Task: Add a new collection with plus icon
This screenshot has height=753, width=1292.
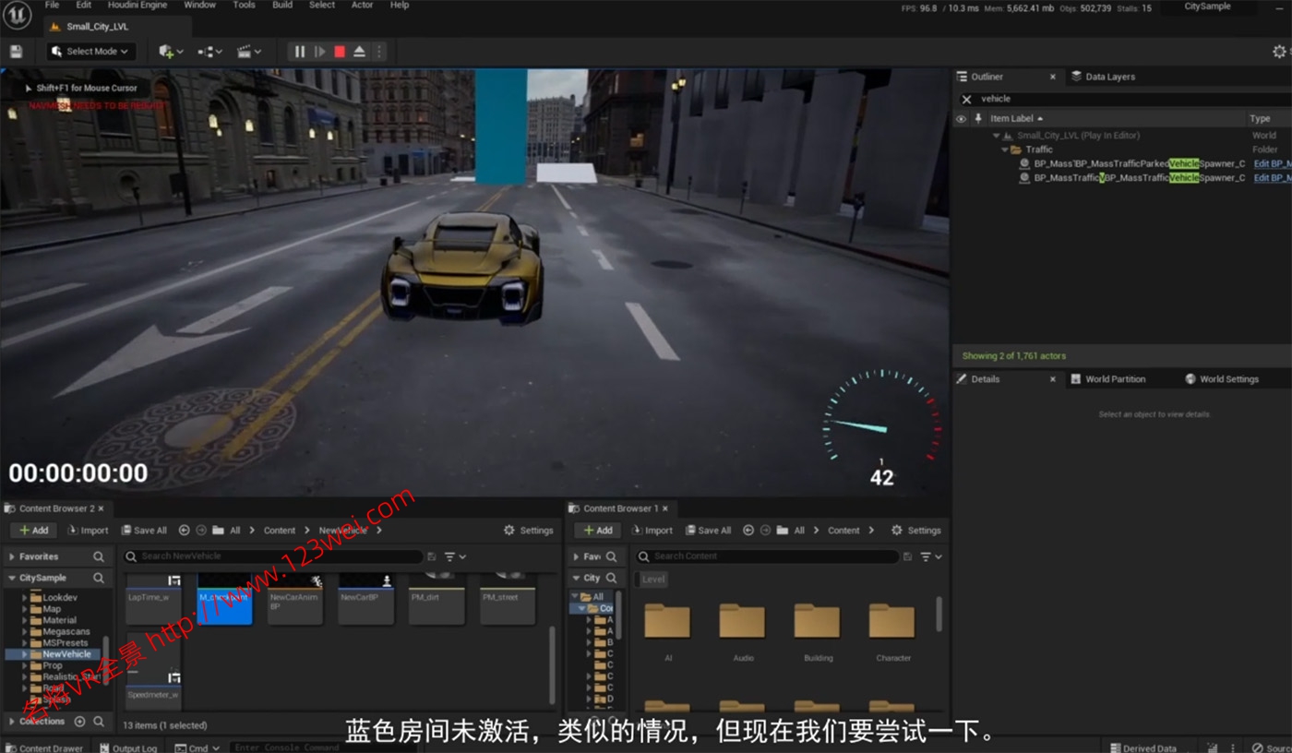Action: 79,721
